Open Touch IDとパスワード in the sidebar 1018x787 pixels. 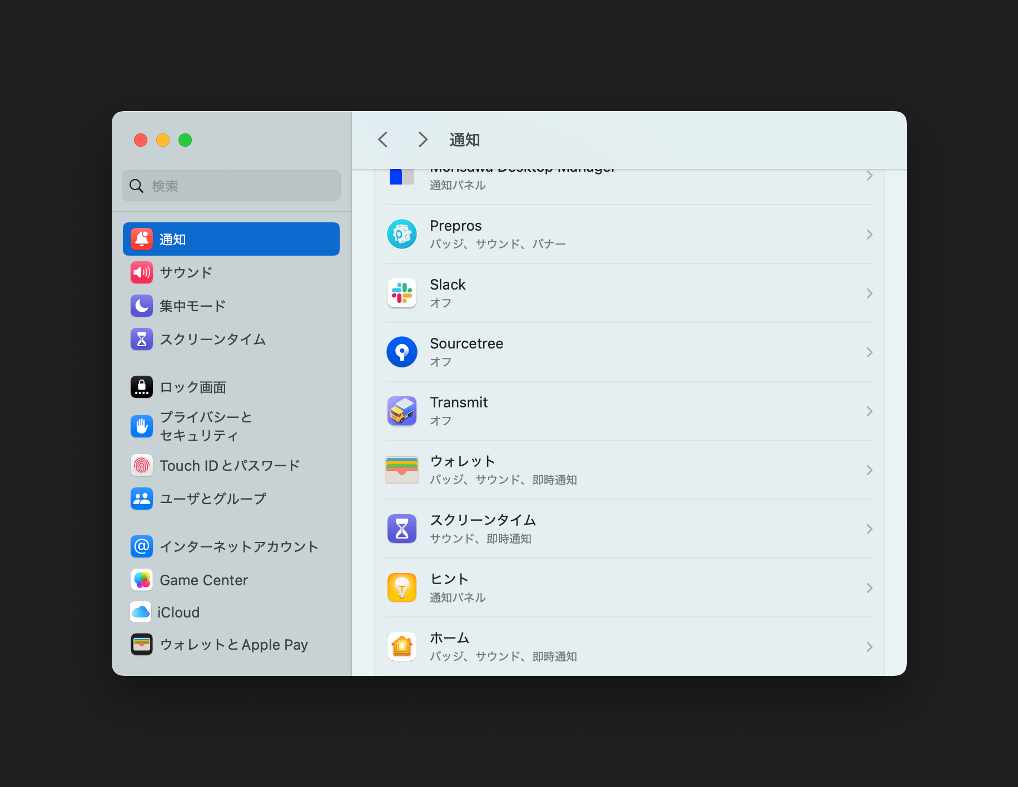coord(231,465)
